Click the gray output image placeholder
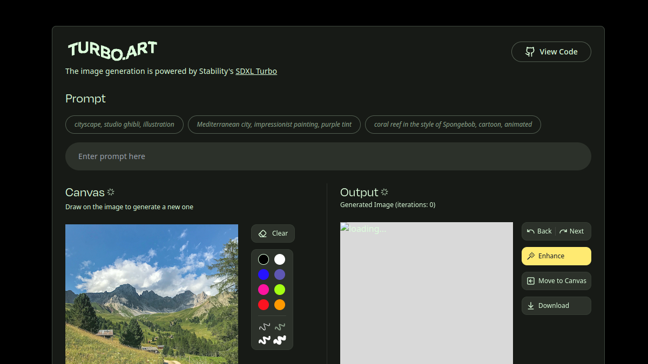This screenshot has height=364, width=648. click(x=427, y=293)
